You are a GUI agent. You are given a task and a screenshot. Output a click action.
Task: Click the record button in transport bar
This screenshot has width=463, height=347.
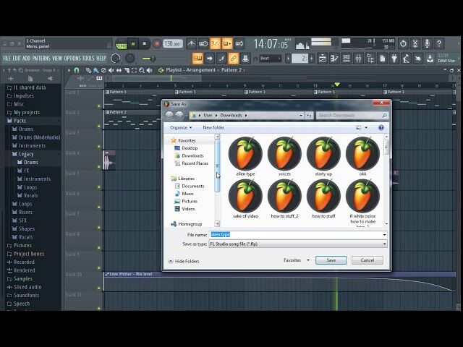[x=156, y=44]
